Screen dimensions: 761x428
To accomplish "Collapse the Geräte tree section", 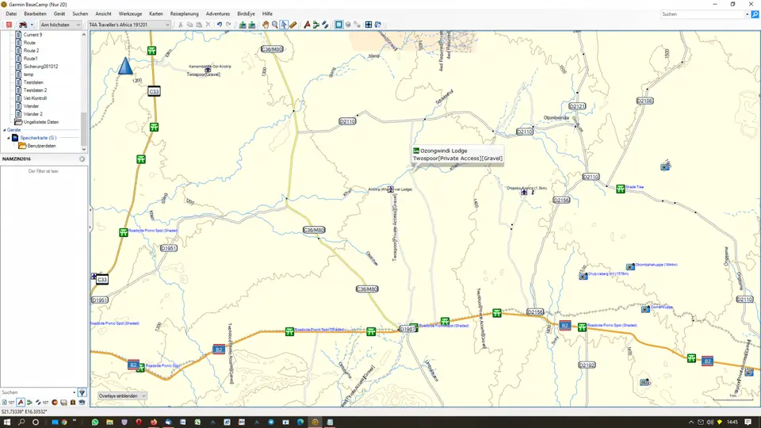I will pos(5,130).
